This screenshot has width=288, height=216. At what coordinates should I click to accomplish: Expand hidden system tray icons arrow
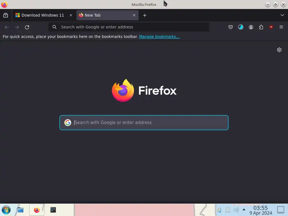244,209
